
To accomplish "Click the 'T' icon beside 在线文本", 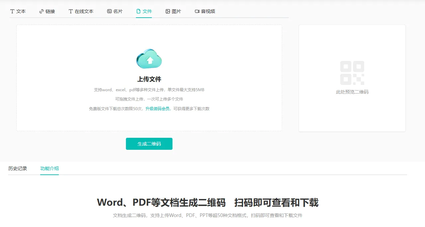I will [70, 11].
